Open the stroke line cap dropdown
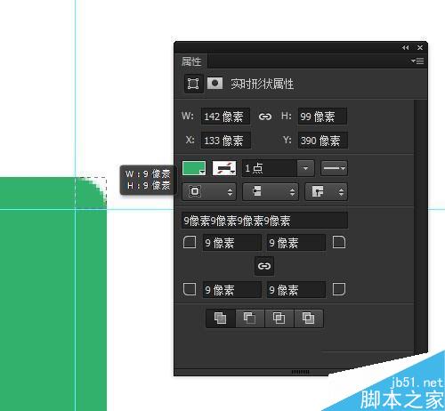Screen dimensions: 445x411 (x=271, y=192)
